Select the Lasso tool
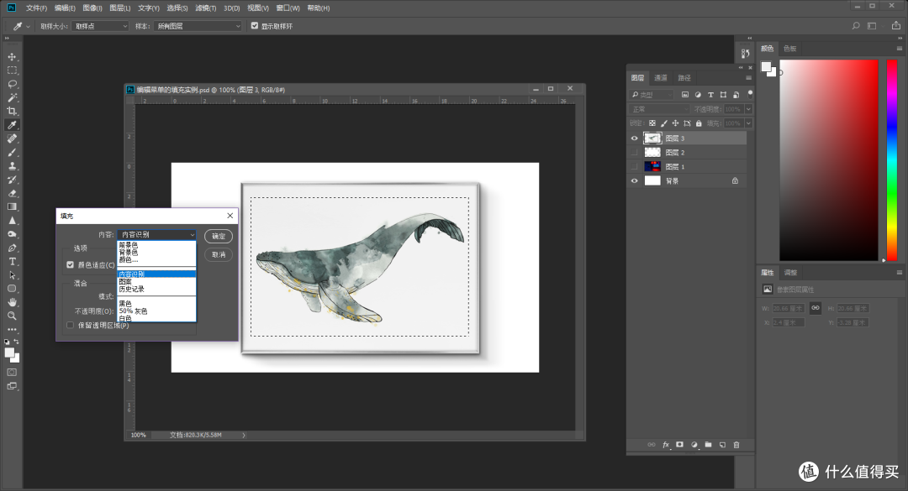 [12, 84]
